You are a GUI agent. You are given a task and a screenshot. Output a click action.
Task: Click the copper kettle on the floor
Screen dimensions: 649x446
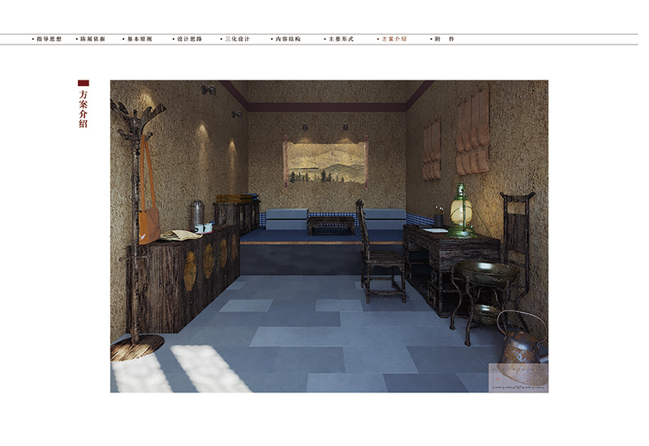tap(522, 341)
